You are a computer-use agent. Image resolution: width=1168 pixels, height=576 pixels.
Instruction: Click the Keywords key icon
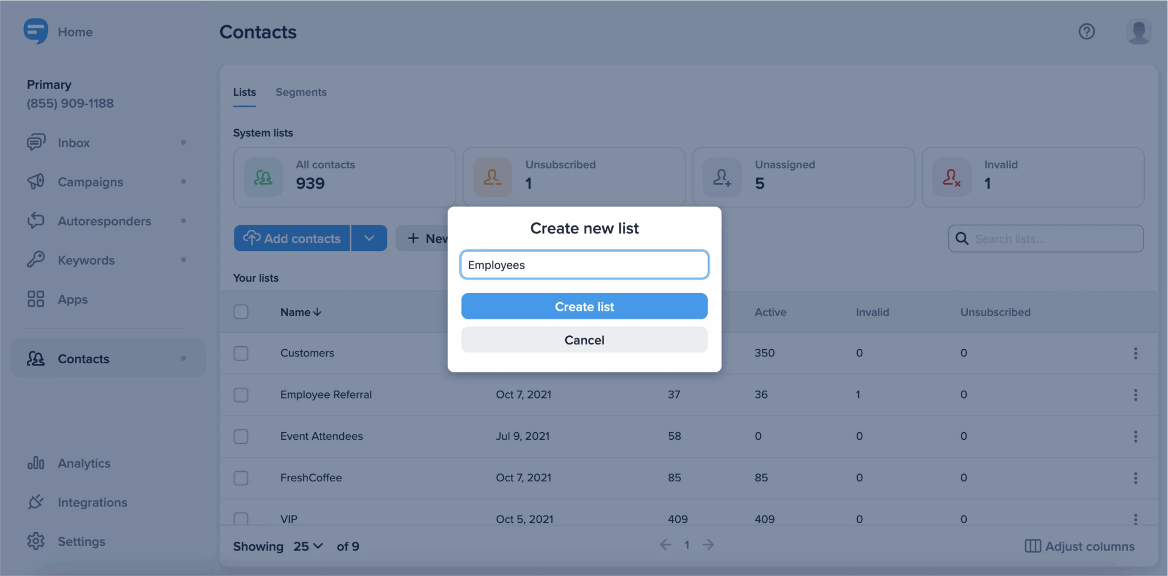coord(35,259)
